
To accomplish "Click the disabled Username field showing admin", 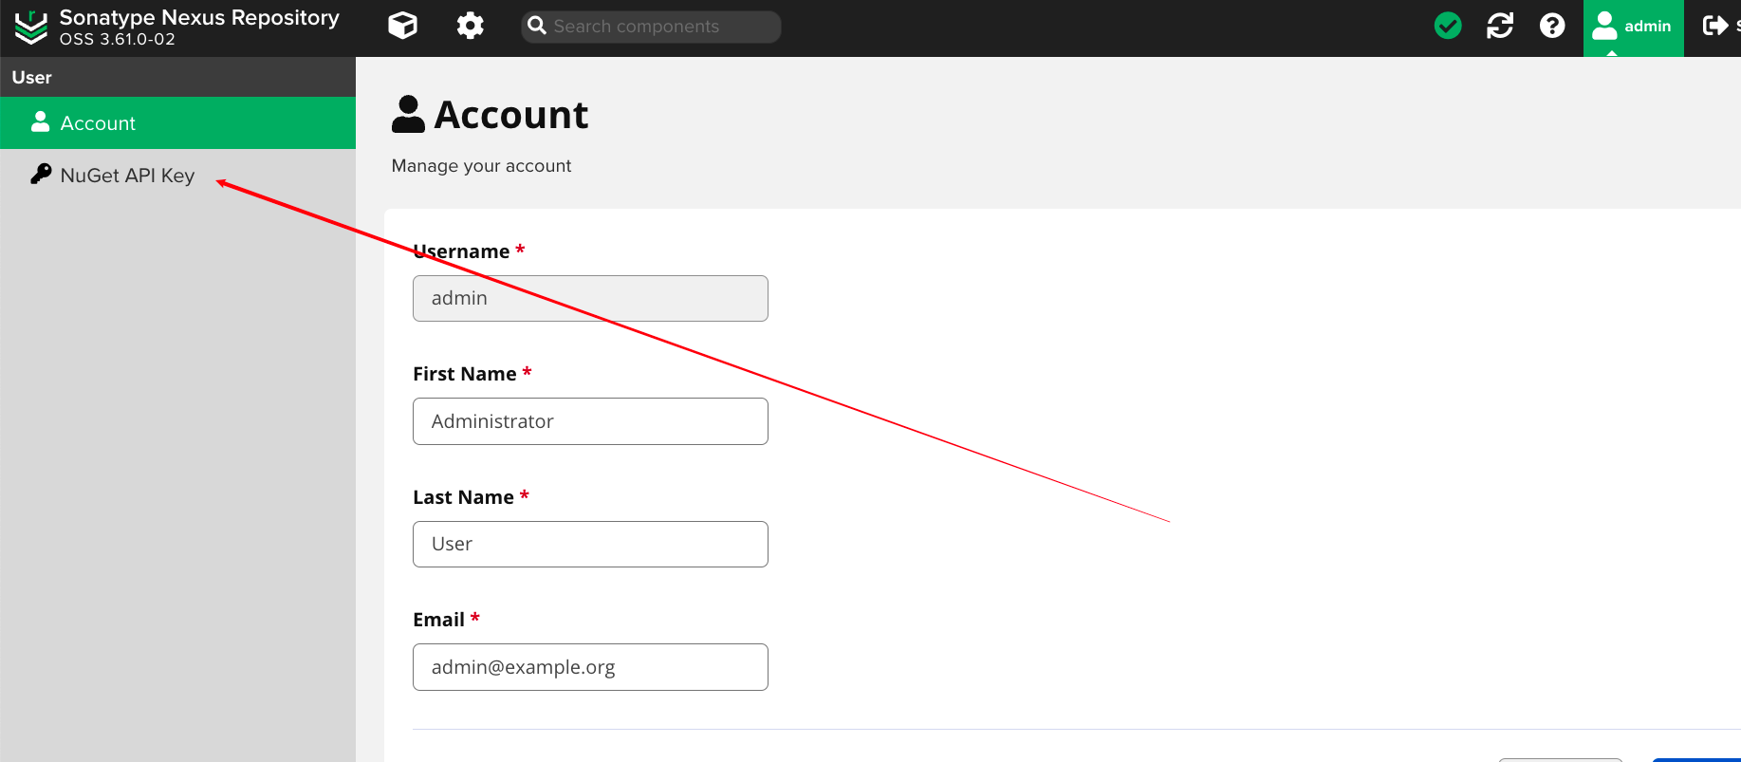I will [590, 298].
